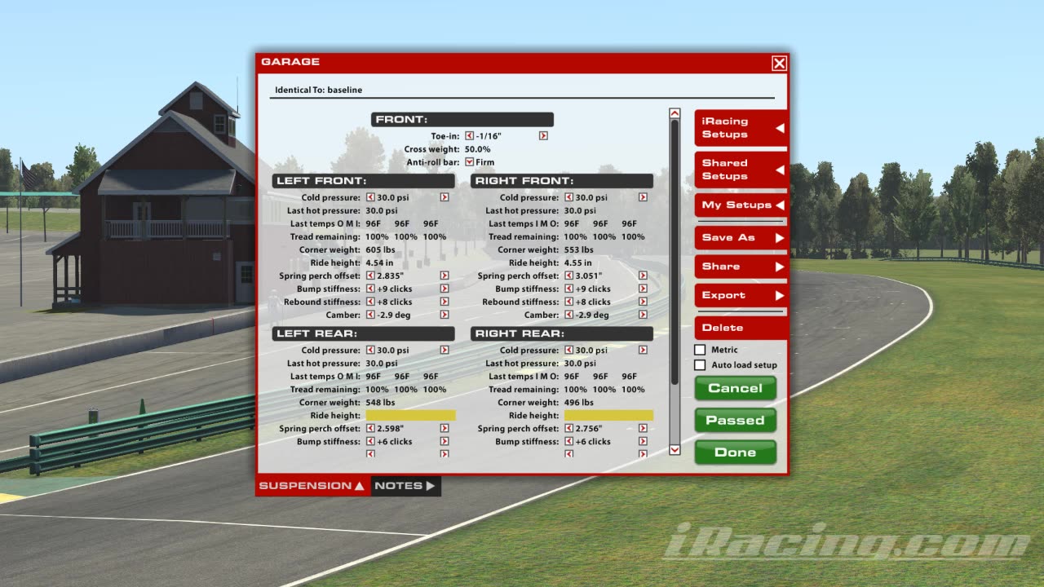This screenshot has width=1044, height=587.
Task: Decrease Left Front camber
Action: click(x=370, y=315)
